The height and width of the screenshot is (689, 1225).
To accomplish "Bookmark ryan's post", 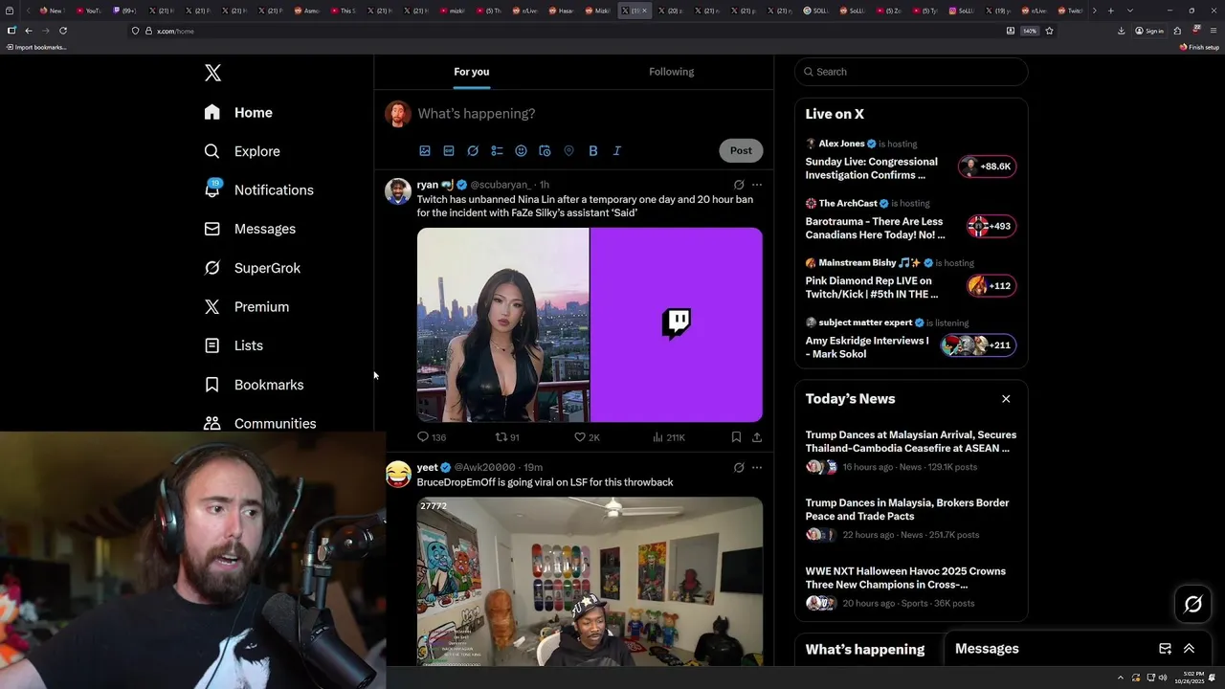I will click(736, 437).
